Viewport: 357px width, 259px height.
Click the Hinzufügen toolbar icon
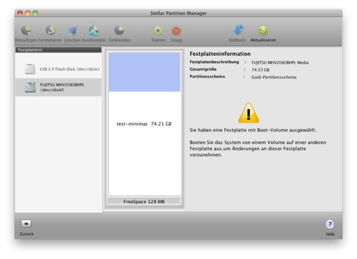(26, 30)
